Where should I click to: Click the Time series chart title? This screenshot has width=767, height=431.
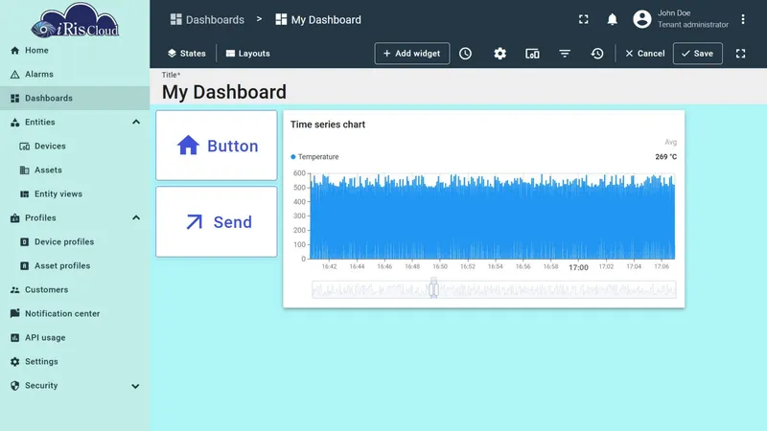(x=328, y=125)
